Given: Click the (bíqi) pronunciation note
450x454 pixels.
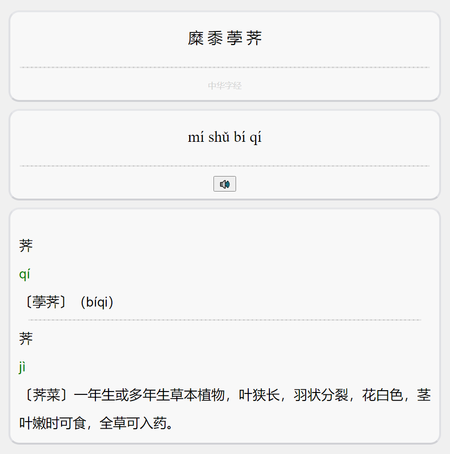Looking at the screenshot, I should click(x=97, y=302).
